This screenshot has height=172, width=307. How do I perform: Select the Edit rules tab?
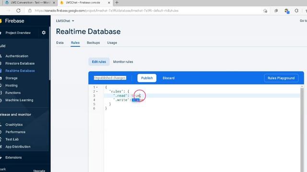point(99,62)
